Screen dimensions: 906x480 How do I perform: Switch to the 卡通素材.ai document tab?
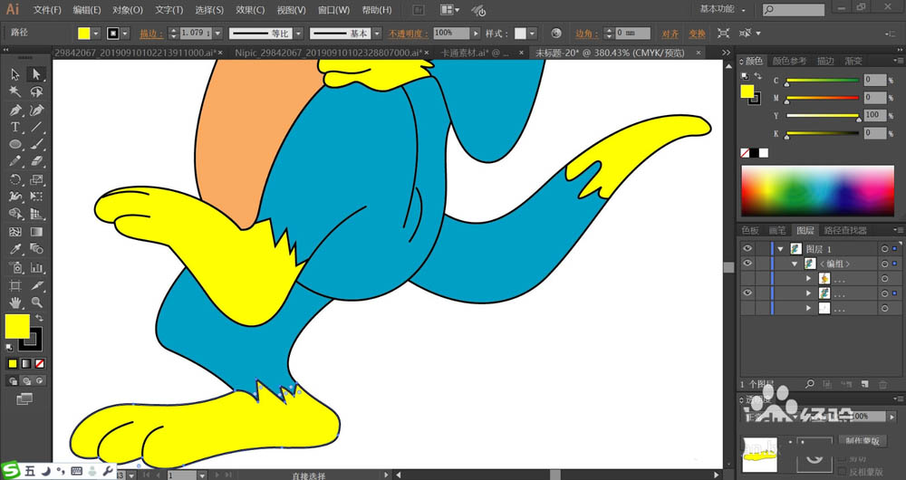[x=476, y=53]
